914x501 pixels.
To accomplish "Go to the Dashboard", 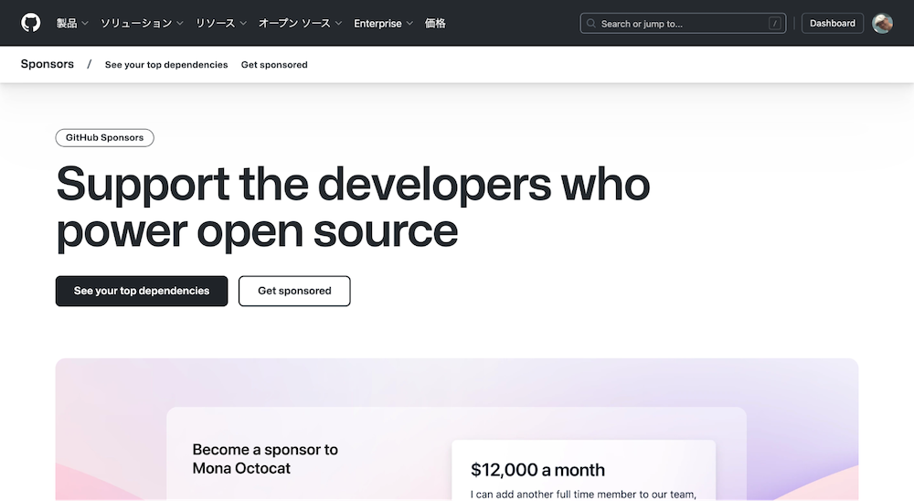I will [x=833, y=24].
